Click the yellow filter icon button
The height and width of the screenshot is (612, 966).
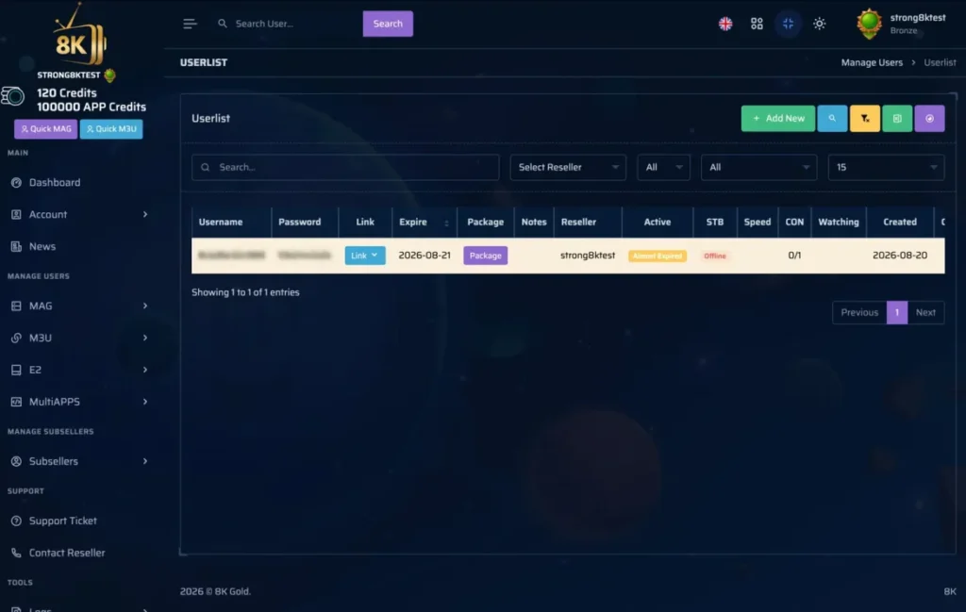(864, 118)
